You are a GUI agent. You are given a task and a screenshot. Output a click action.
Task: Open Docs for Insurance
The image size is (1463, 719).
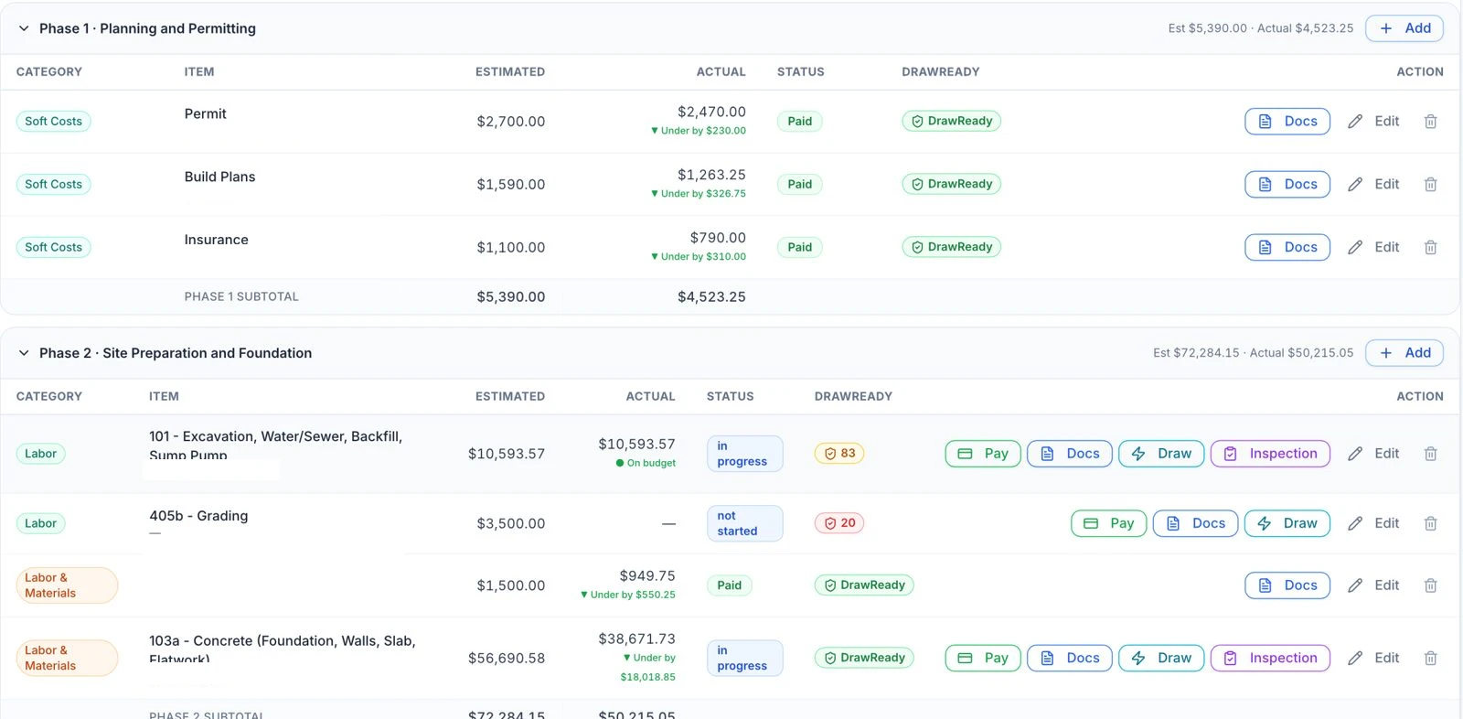click(1287, 247)
